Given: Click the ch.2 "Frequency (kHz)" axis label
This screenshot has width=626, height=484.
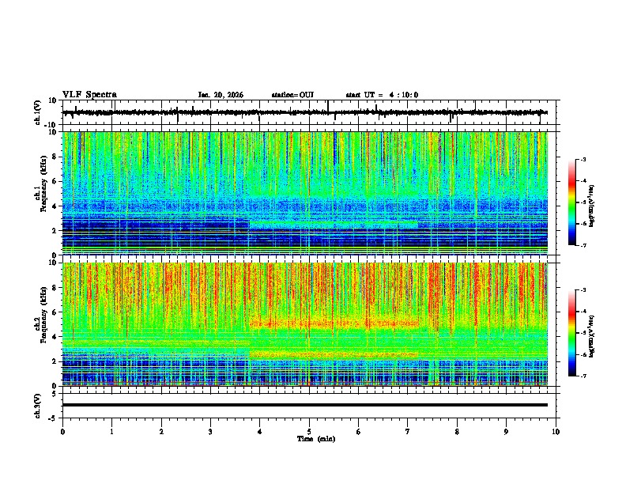Looking at the screenshot, I should pos(43,315).
